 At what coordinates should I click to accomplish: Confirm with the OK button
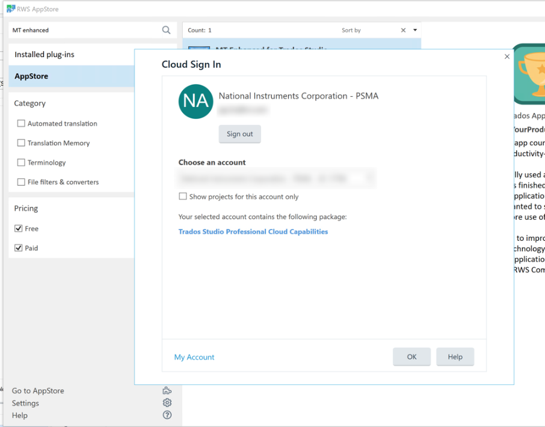coord(411,357)
